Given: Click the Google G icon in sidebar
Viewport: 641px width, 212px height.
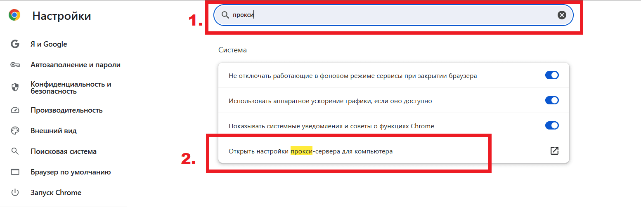Looking at the screenshot, I should (15, 44).
